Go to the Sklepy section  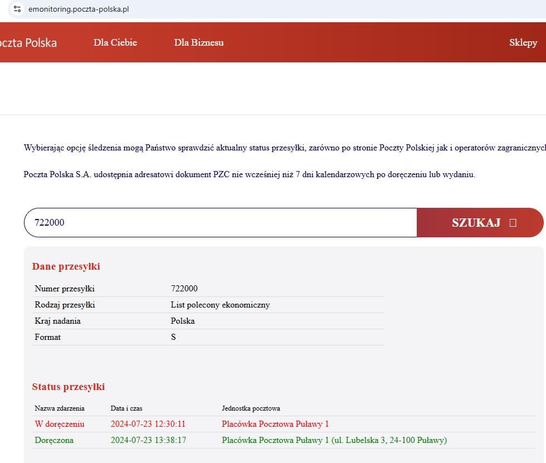pyautogui.click(x=523, y=42)
